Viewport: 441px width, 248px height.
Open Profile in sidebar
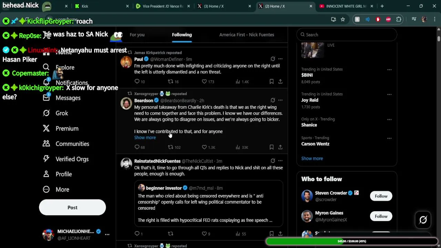(64, 174)
